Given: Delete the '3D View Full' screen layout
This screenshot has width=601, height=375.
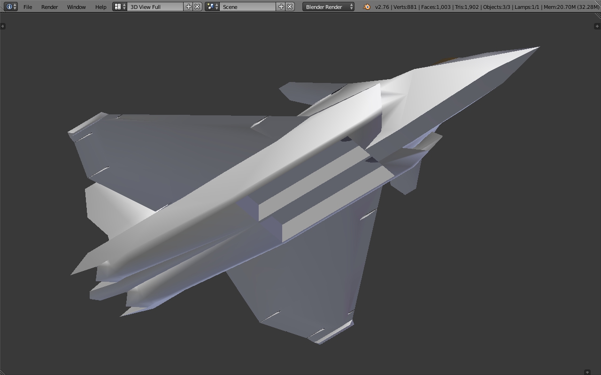Looking at the screenshot, I should point(198,7).
